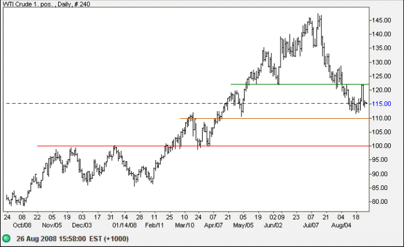
Task: Click the July peak price bars near 147
Action: coord(319,22)
